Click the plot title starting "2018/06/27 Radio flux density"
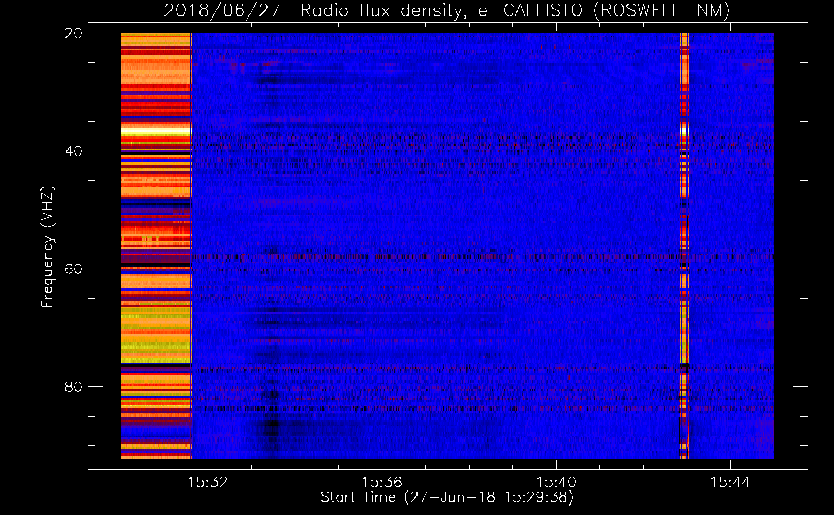This screenshot has height=515, width=834. 447,10
